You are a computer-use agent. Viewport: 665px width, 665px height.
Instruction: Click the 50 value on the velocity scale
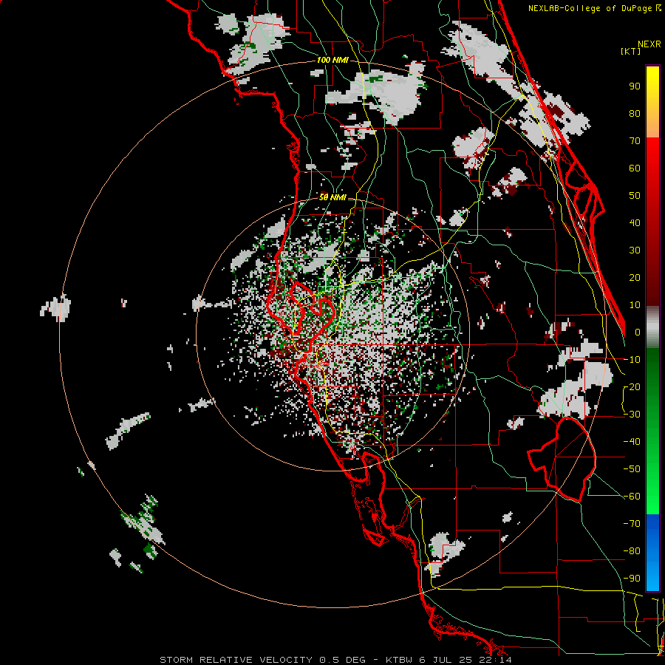pos(635,196)
